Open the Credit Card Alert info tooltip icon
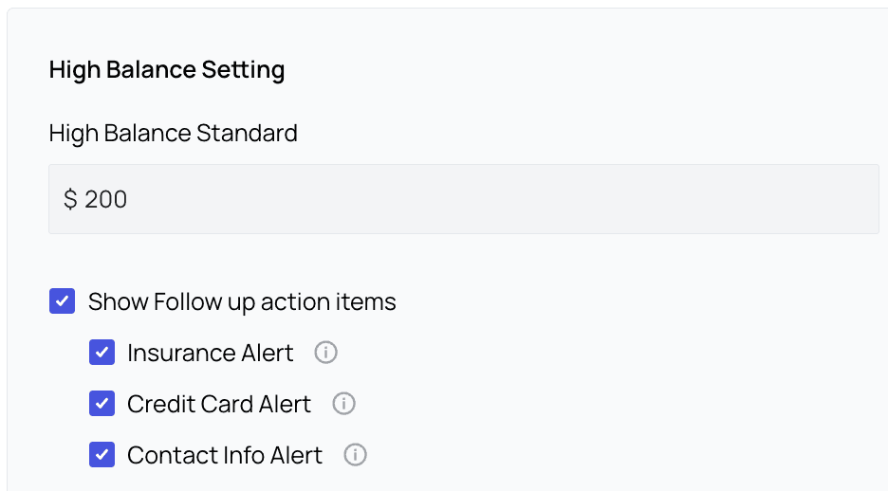 tap(343, 404)
